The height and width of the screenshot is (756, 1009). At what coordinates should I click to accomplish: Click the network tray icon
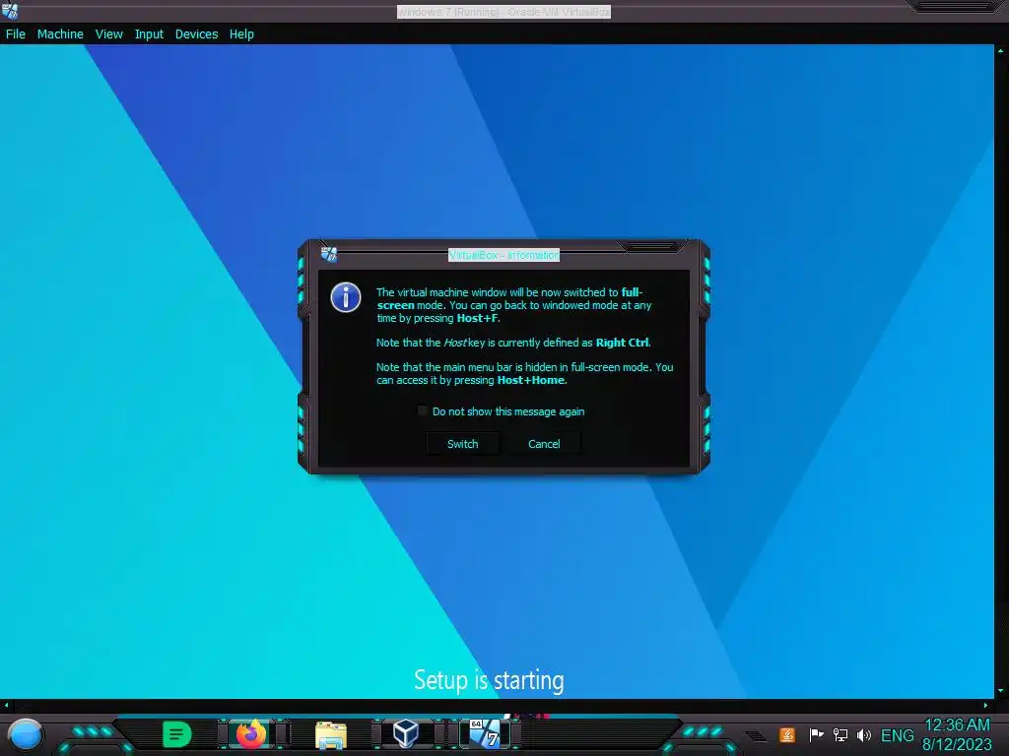tap(840, 734)
